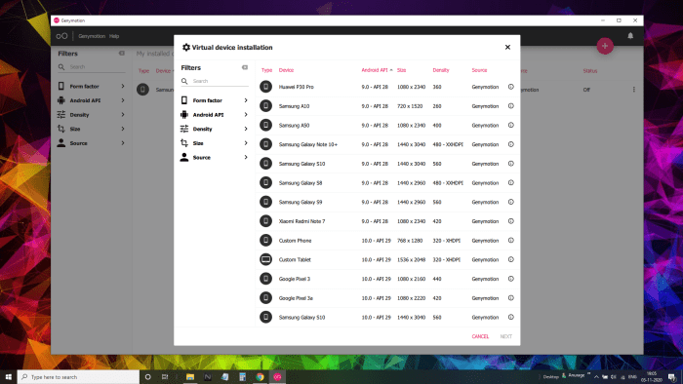
Task: Select the Samsung Galaxy S10 API 28 row
Action: point(387,164)
